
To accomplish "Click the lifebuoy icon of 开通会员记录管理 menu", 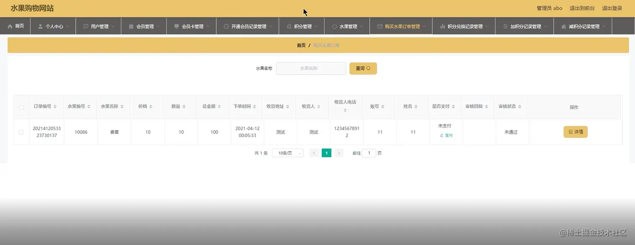I will (x=226, y=26).
